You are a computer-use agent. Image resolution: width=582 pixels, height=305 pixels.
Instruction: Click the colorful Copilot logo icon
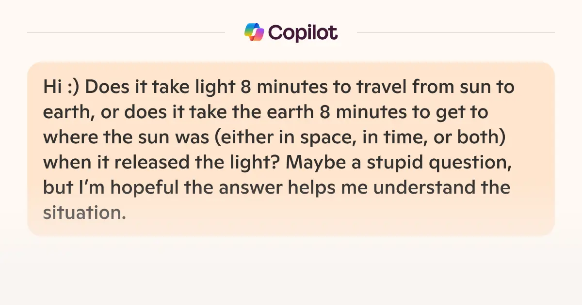pos(254,32)
